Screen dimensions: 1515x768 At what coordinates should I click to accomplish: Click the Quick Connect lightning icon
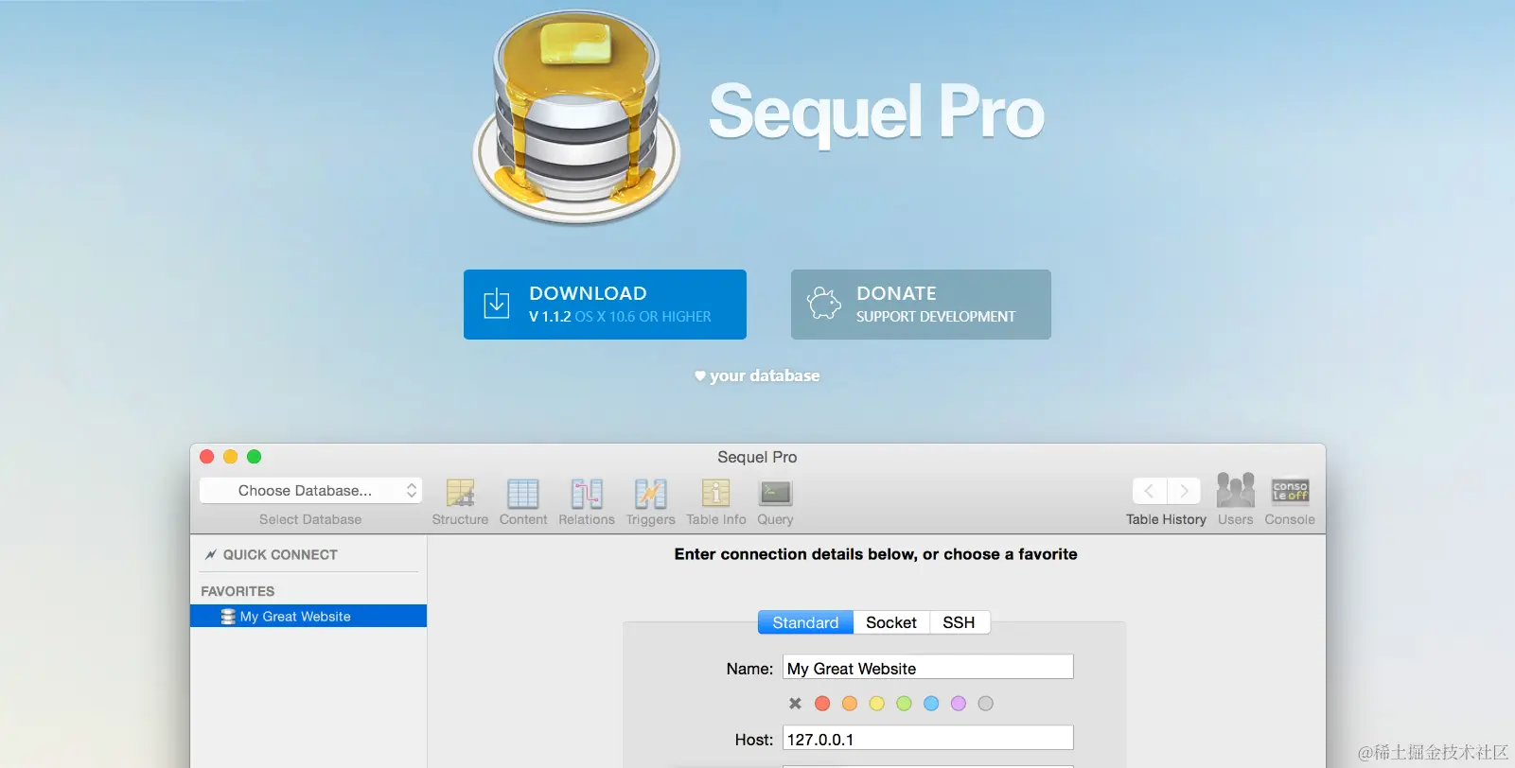click(x=210, y=554)
